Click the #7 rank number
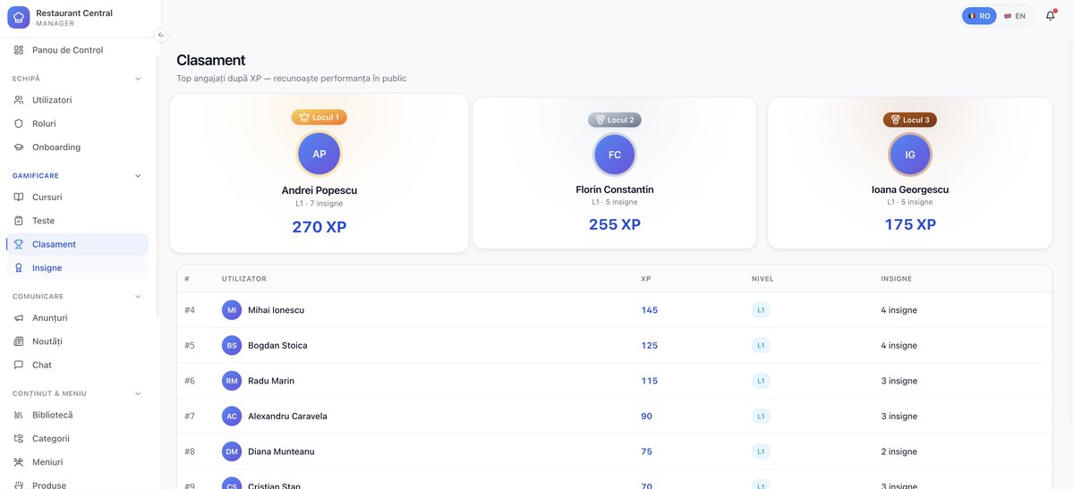 [x=190, y=416]
